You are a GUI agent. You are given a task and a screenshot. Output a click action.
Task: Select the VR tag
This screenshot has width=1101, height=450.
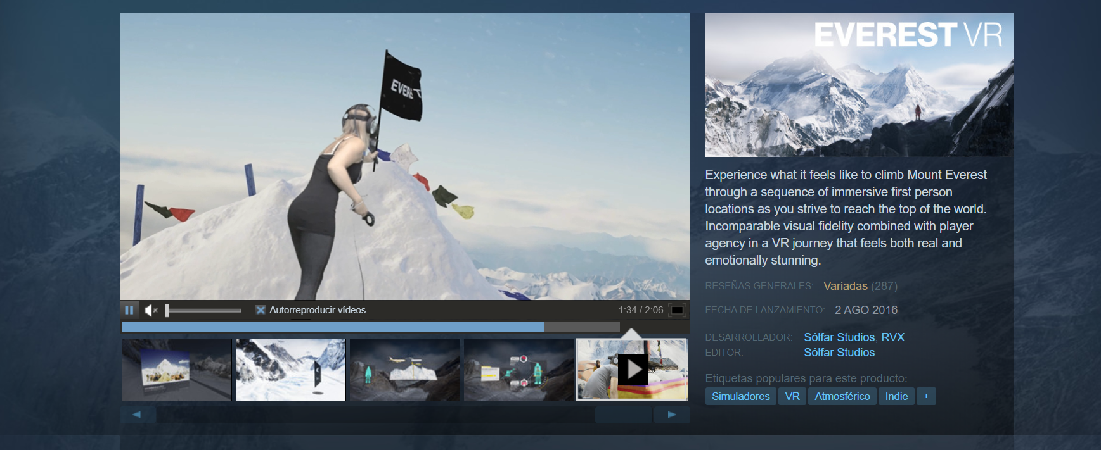tap(792, 396)
